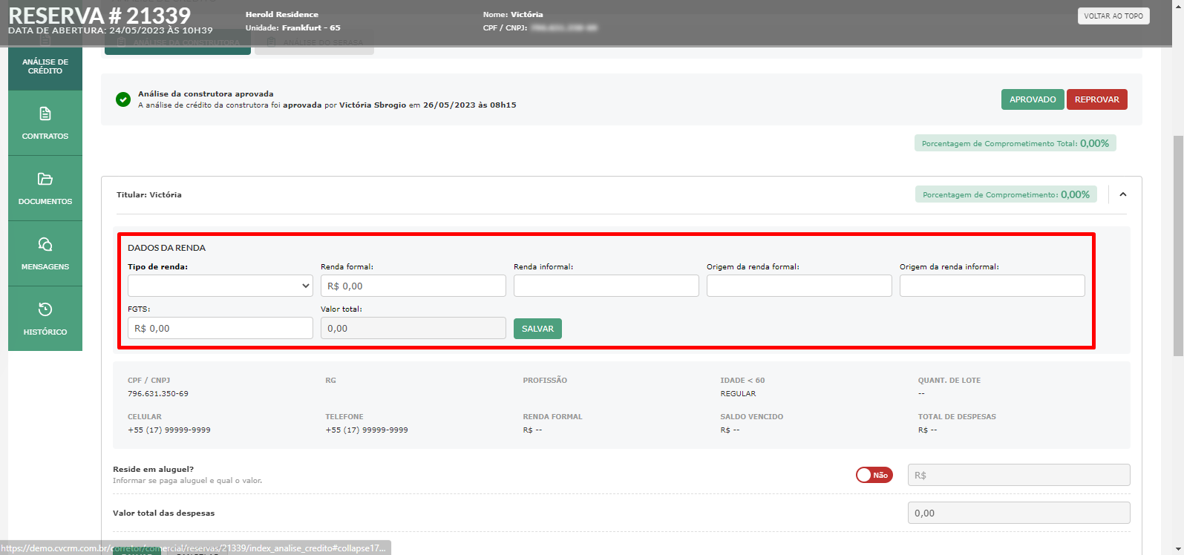Toggle the Reside em aluguel switch

click(x=874, y=475)
